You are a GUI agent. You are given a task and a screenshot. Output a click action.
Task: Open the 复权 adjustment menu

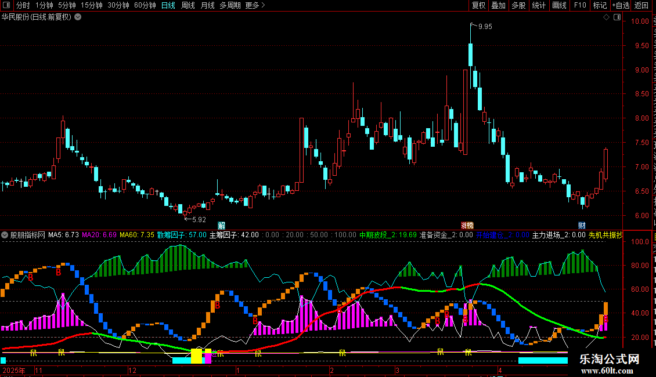coord(478,5)
